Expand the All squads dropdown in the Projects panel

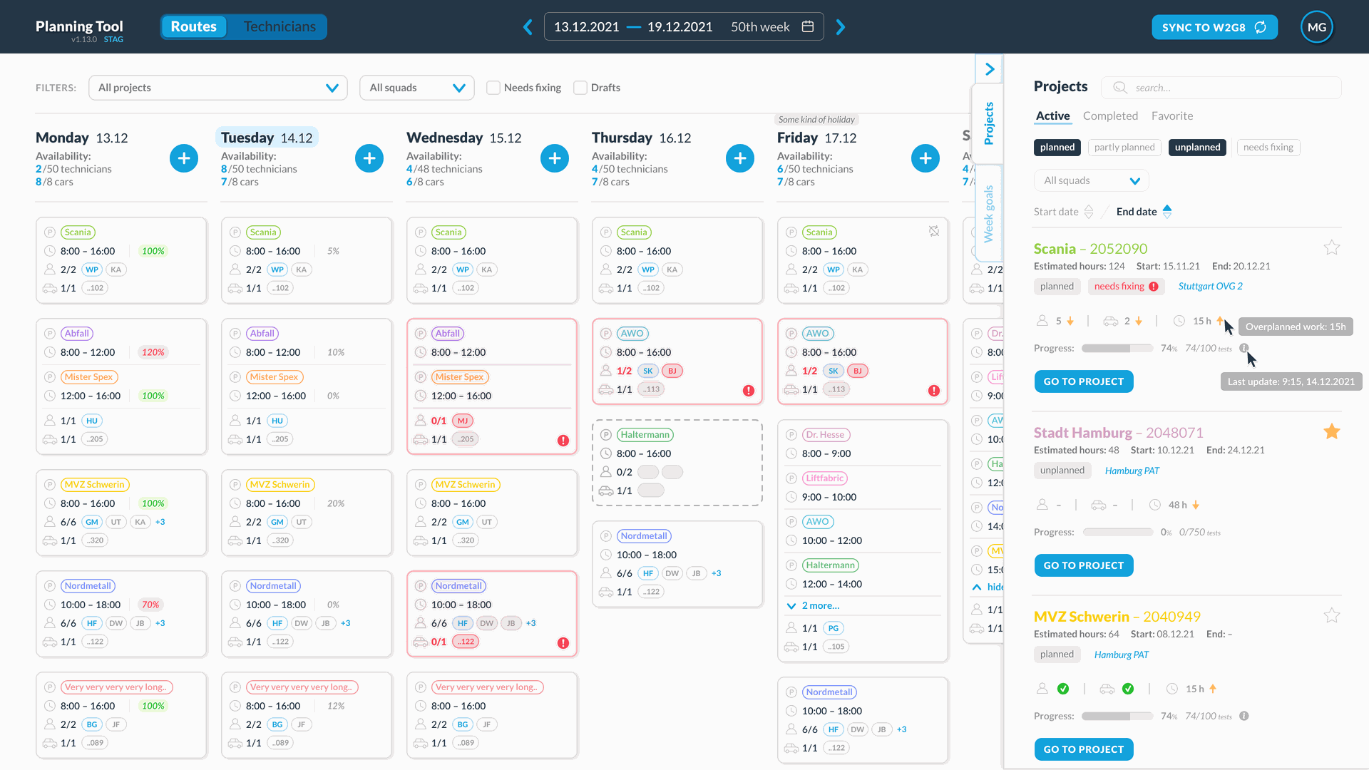point(1091,180)
